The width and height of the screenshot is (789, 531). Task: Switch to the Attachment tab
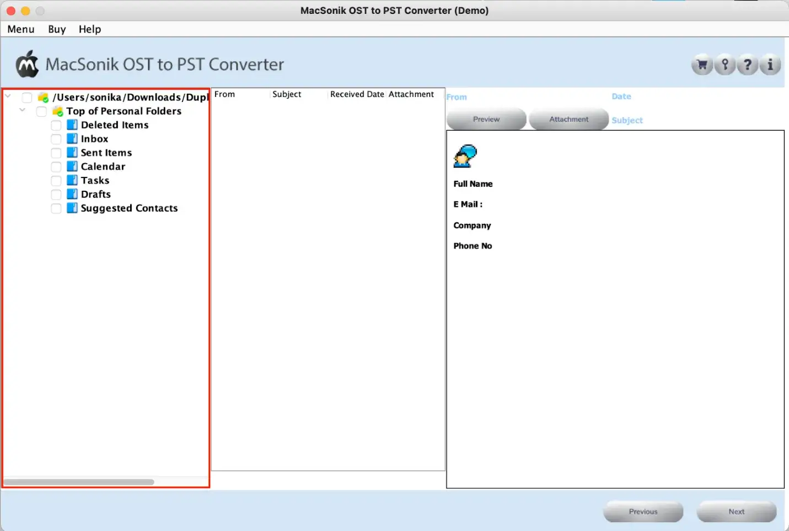(x=569, y=119)
